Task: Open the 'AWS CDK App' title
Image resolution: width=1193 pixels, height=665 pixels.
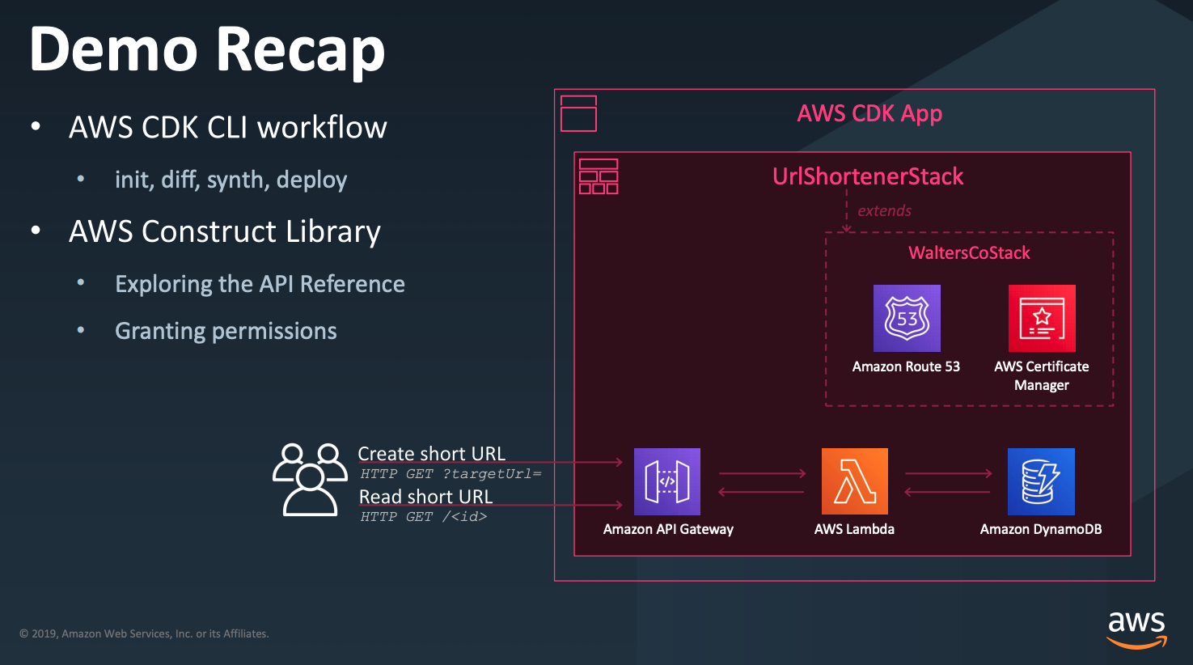Action: [x=869, y=113]
